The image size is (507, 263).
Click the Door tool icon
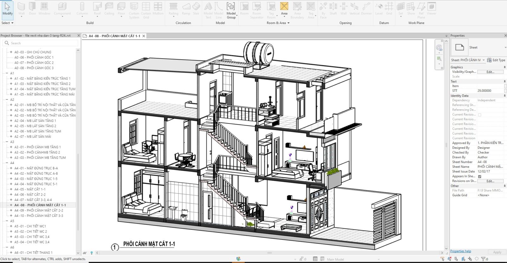click(32, 9)
